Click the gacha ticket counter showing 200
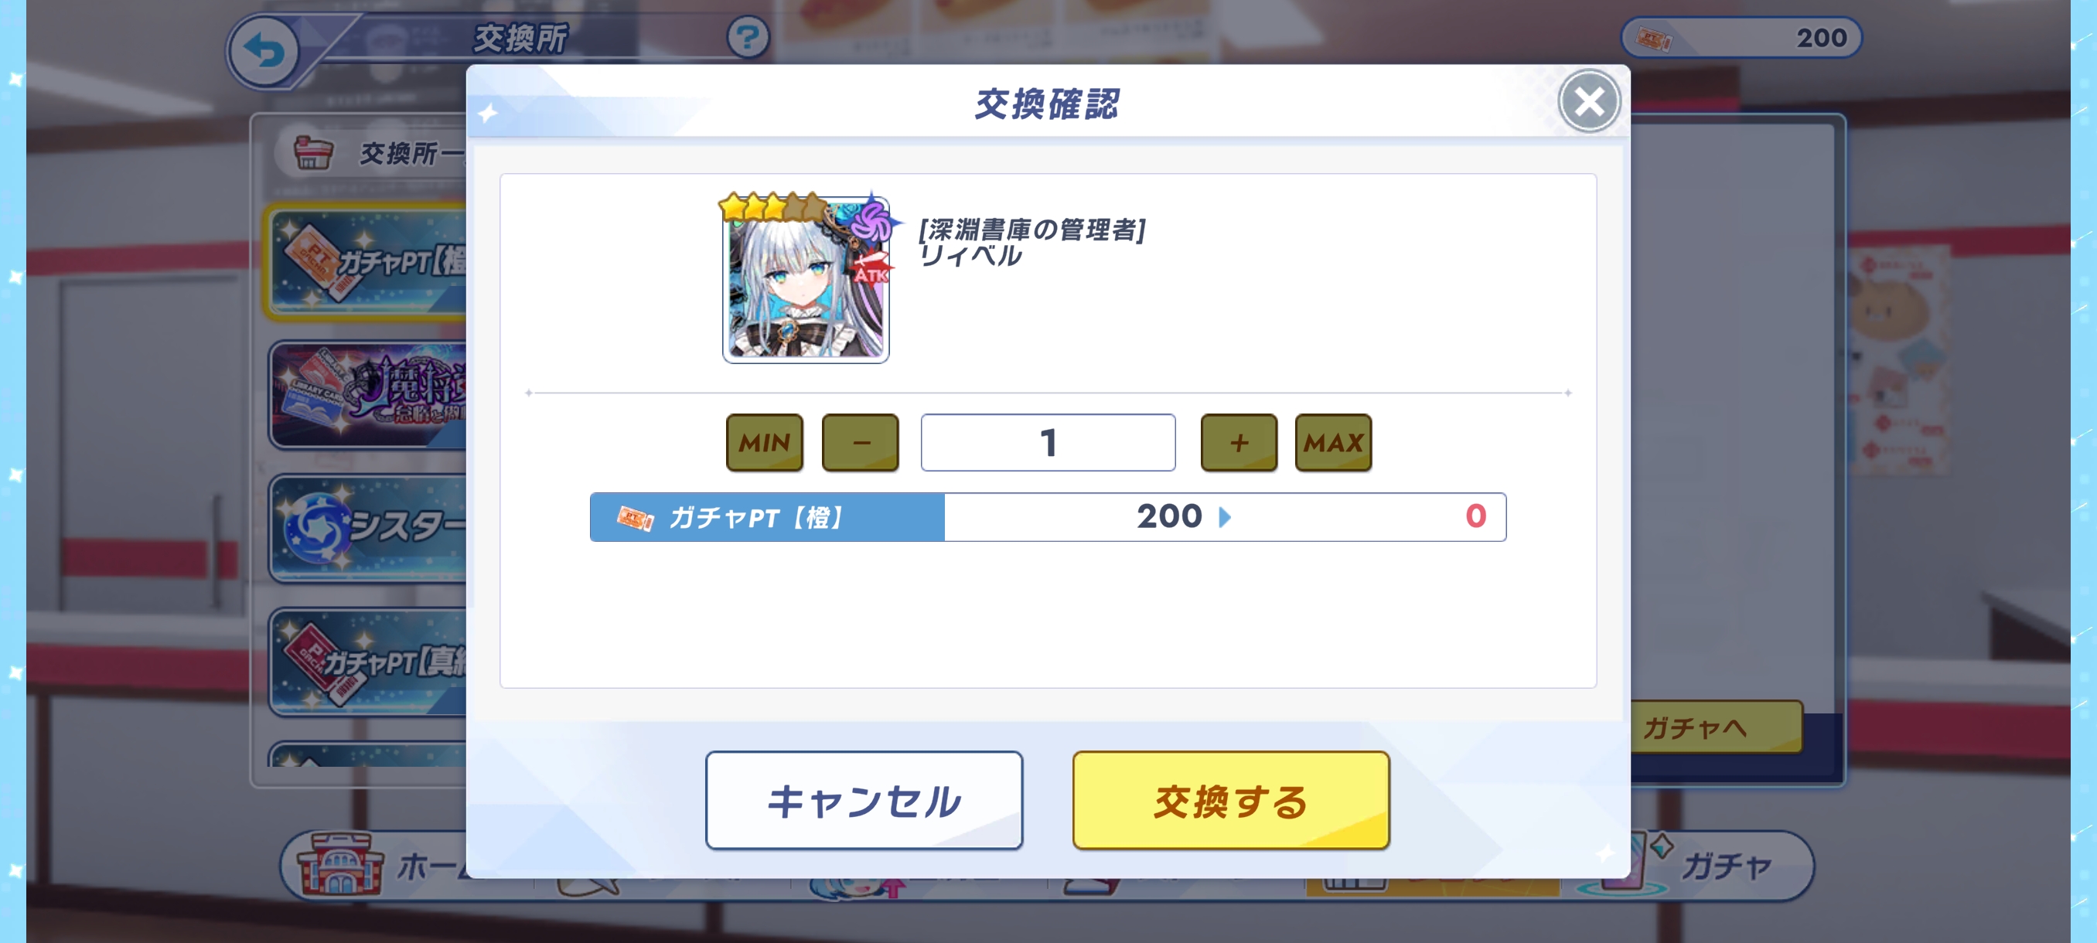Image resolution: width=2097 pixels, height=943 pixels. pyautogui.click(x=1741, y=37)
